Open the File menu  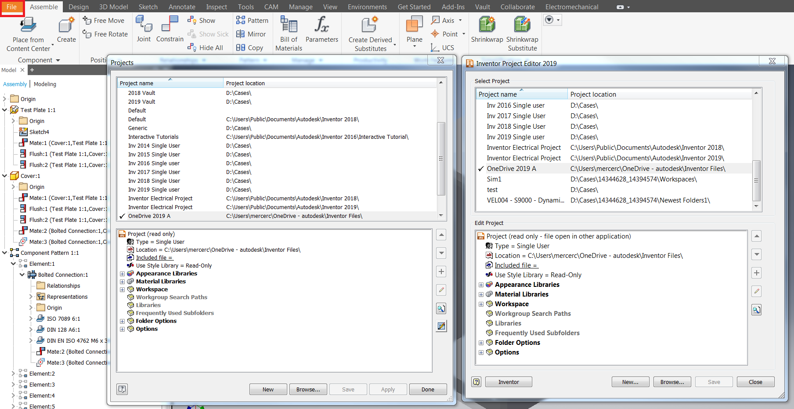[x=12, y=7]
